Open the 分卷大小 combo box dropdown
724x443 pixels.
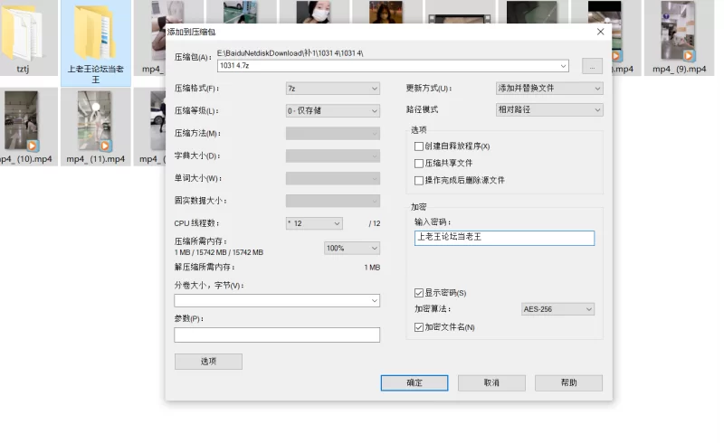[374, 301]
